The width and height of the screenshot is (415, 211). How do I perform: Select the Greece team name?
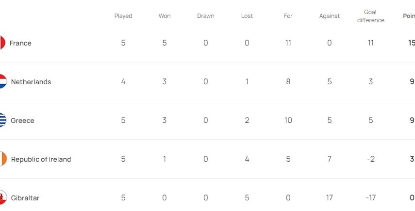[x=23, y=121]
